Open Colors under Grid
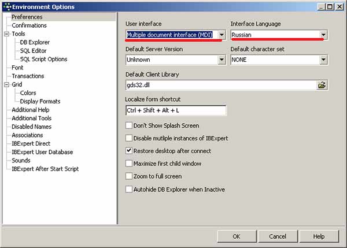347x248 pixels. click(x=28, y=93)
